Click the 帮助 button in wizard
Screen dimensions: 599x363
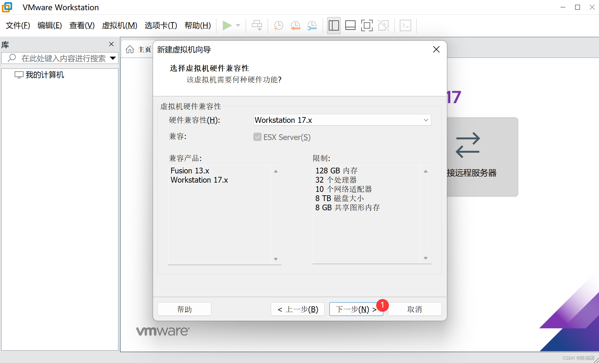[184, 309]
